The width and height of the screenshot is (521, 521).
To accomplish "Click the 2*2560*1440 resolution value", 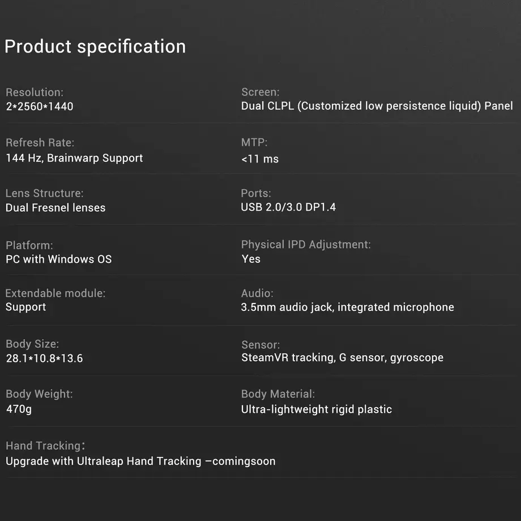I will (x=40, y=106).
